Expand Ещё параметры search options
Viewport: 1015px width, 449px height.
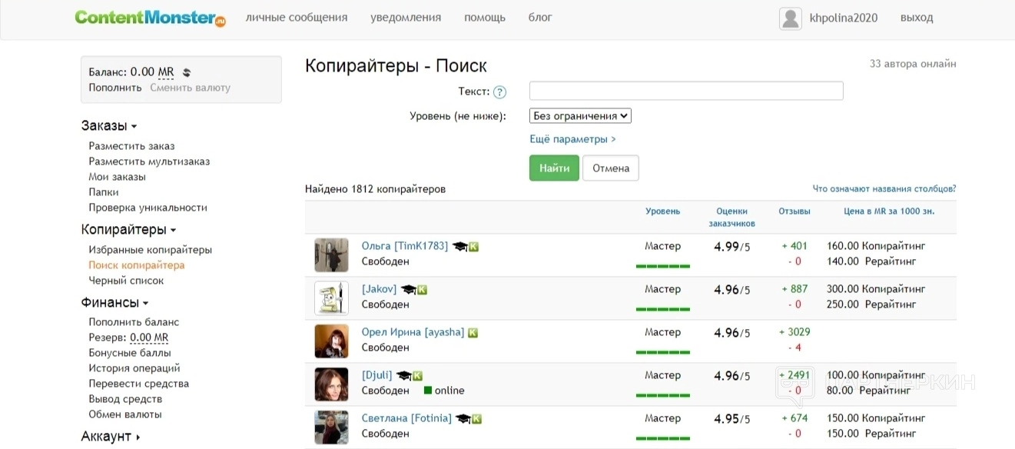pos(572,139)
